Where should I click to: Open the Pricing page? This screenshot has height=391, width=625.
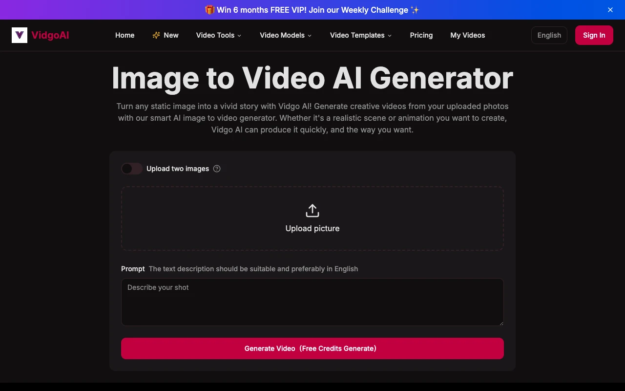pos(421,35)
